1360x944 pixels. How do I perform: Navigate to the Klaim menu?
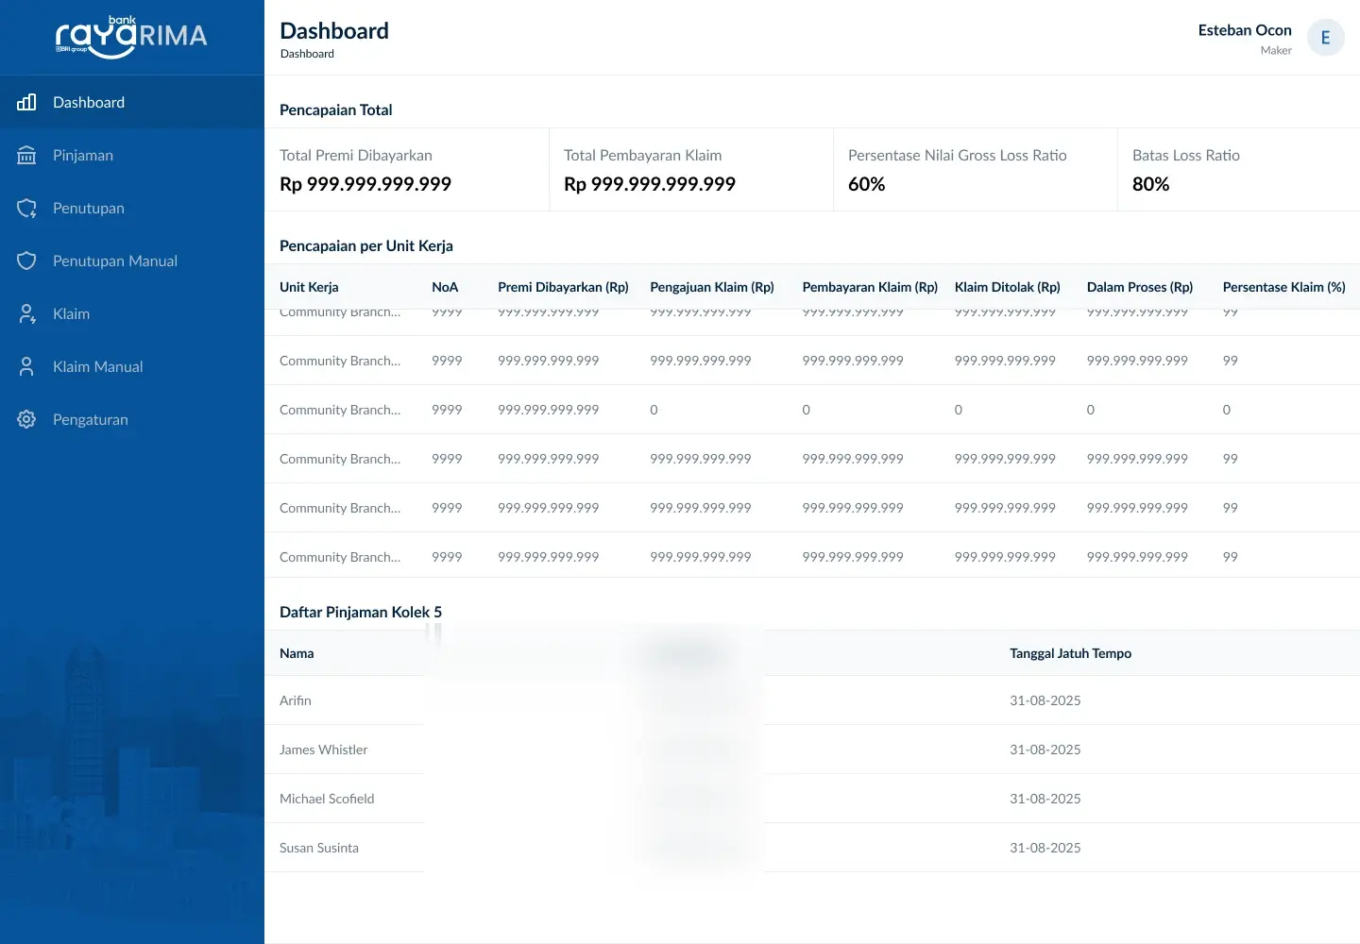132,313
